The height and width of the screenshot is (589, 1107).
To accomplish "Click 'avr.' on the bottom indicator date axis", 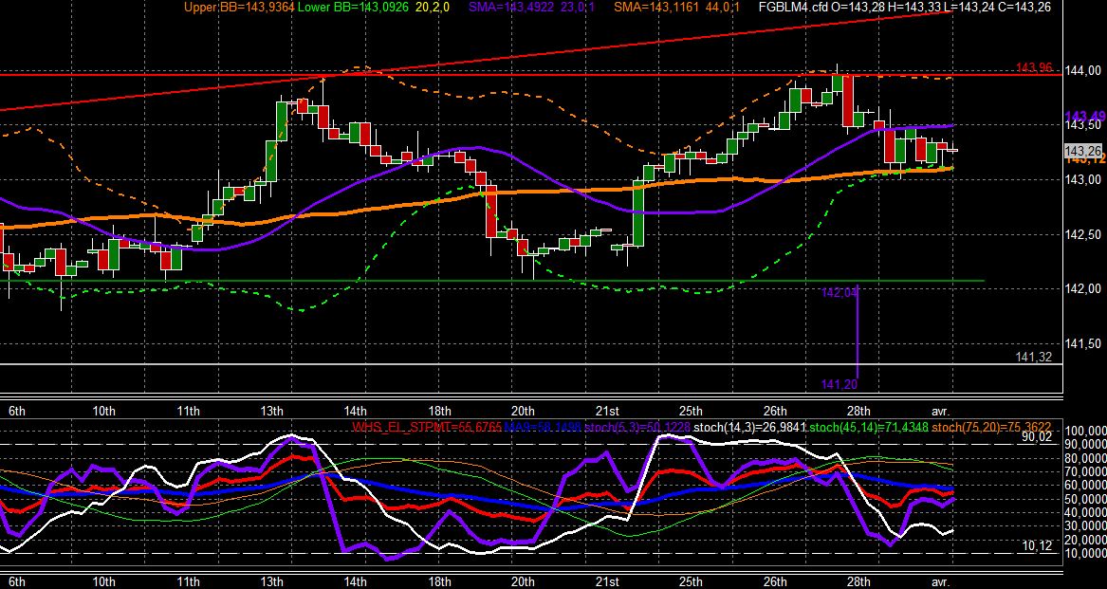I will pyautogui.click(x=941, y=581).
